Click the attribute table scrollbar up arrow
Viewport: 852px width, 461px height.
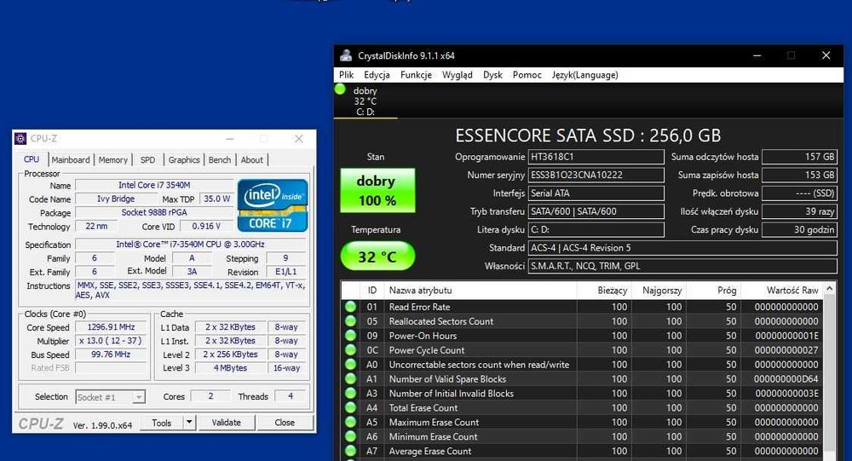(x=830, y=289)
